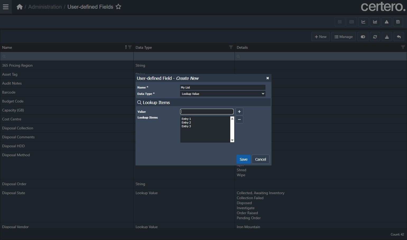Viewport: 407px width, 240px height.
Task: Open the Name column filter
Action: click(x=130, y=47)
